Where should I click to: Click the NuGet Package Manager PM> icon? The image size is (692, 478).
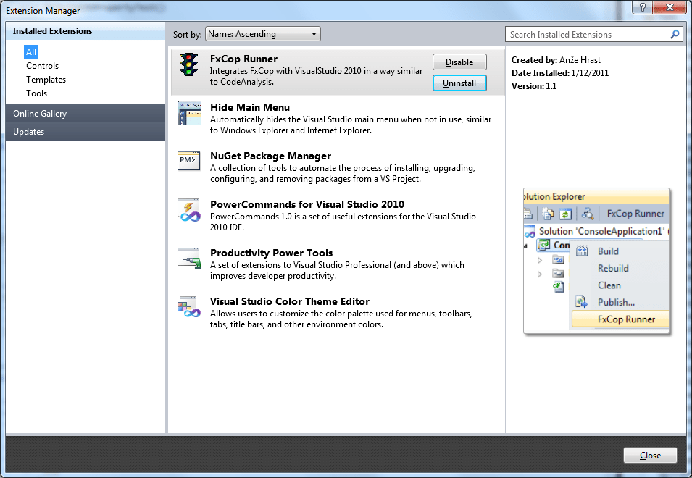click(189, 161)
